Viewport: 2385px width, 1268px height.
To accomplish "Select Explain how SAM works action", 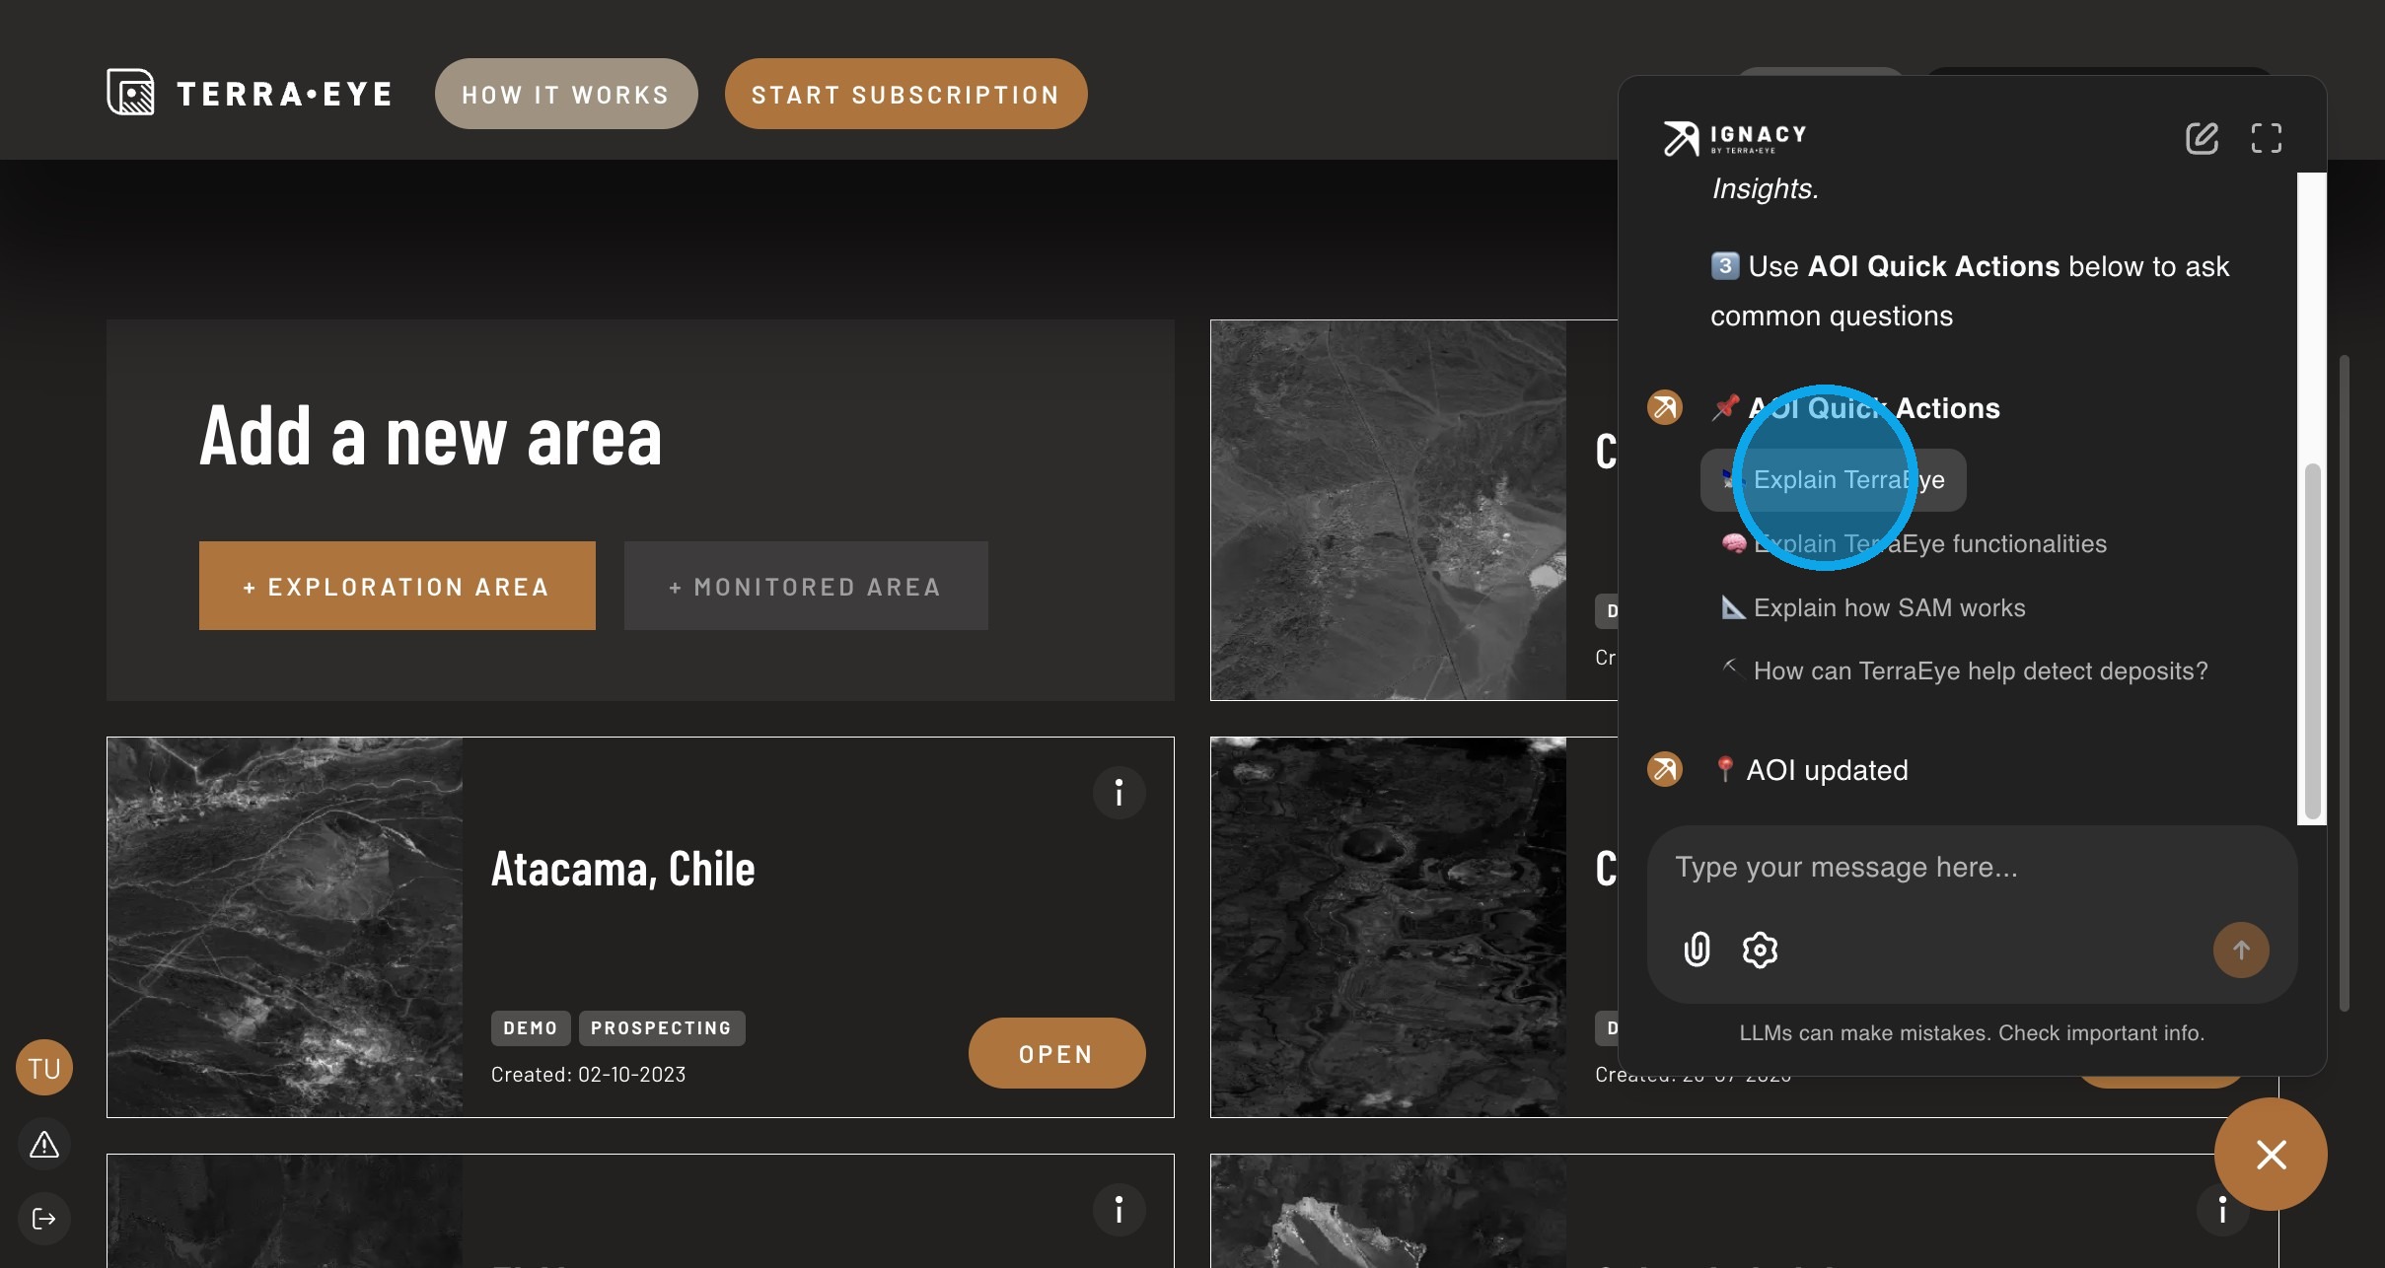I will point(1889,607).
